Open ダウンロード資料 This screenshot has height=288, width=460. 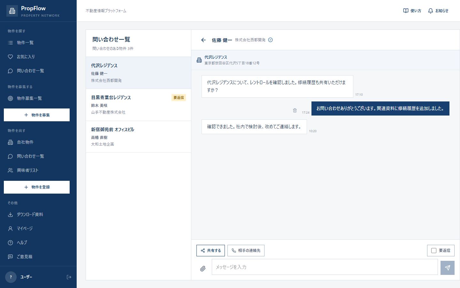pos(38,214)
